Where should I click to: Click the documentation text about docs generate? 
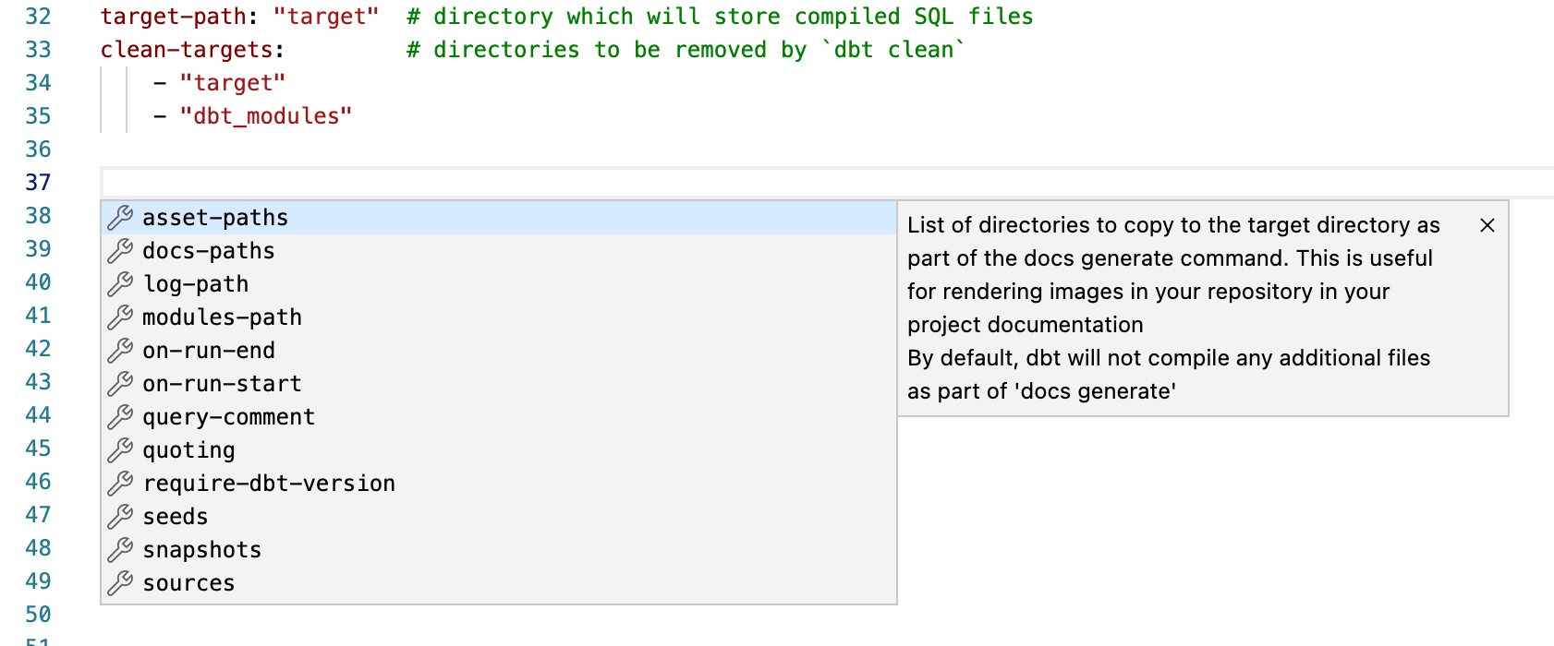click(x=1173, y=308)
